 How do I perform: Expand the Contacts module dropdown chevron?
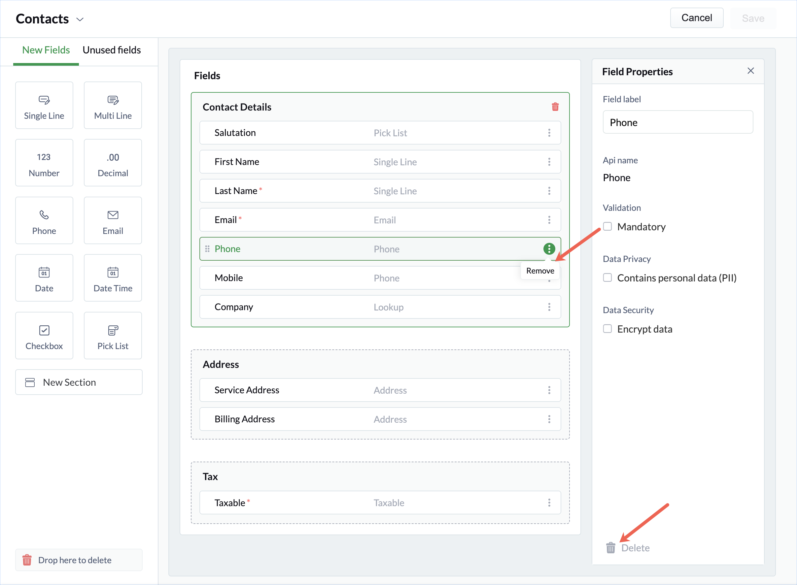click(80, 19)
